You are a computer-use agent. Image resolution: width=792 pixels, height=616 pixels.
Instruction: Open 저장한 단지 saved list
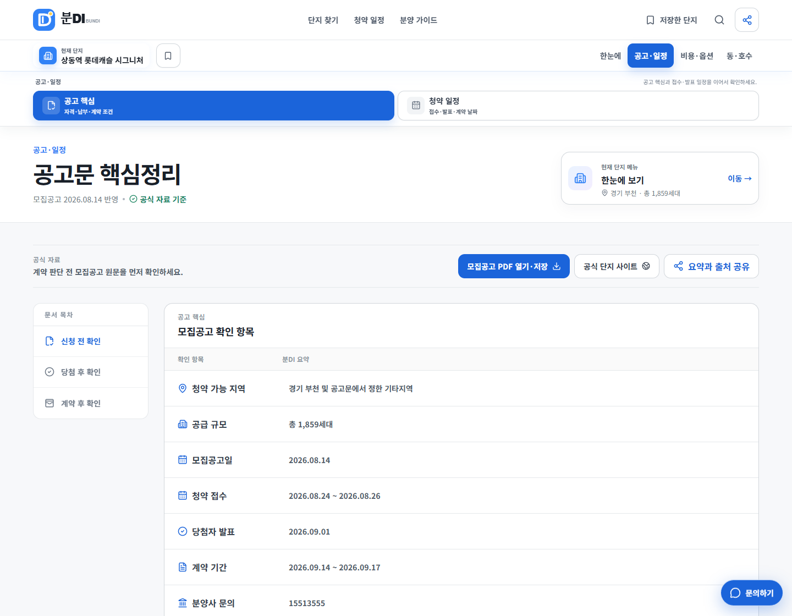[672, 20]
